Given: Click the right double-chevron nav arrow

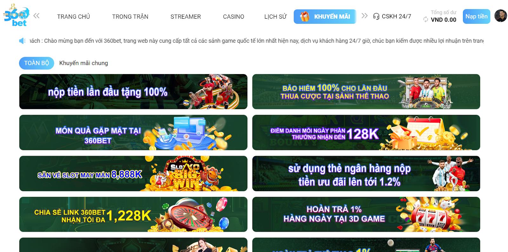Looking at the screenshot, I should point(364,16).
